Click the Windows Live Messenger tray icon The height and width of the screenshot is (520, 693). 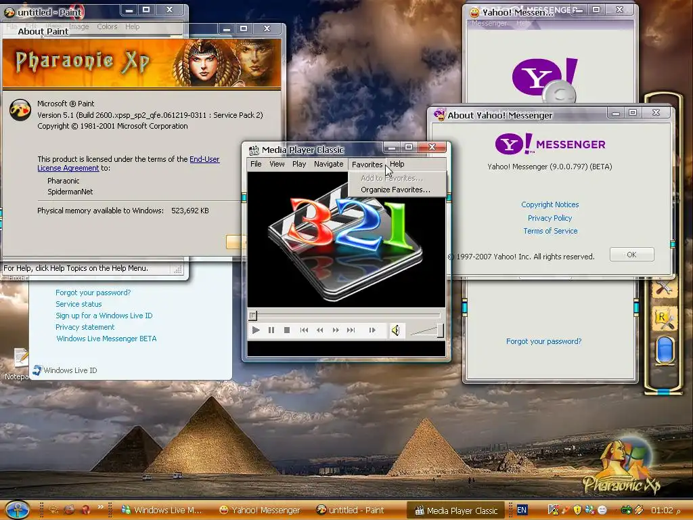pyautogui.click(x=590, y=510)
